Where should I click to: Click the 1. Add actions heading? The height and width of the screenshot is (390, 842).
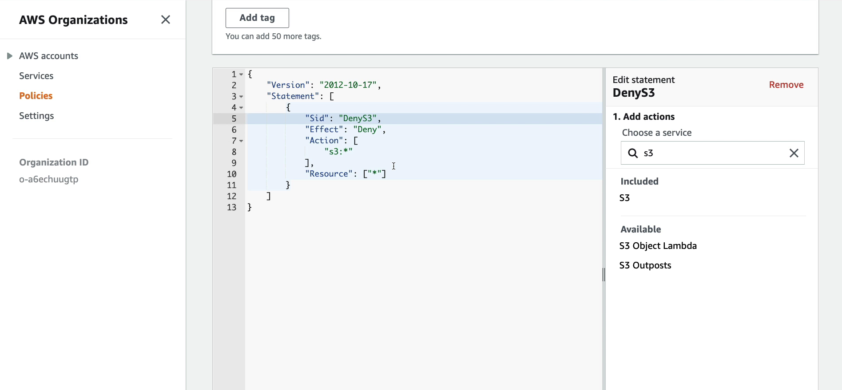point(643,117)
